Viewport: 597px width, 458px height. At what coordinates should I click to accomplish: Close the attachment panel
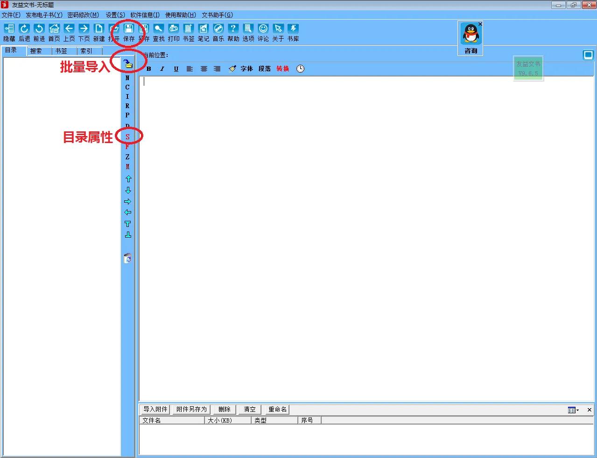click(590, 410)
